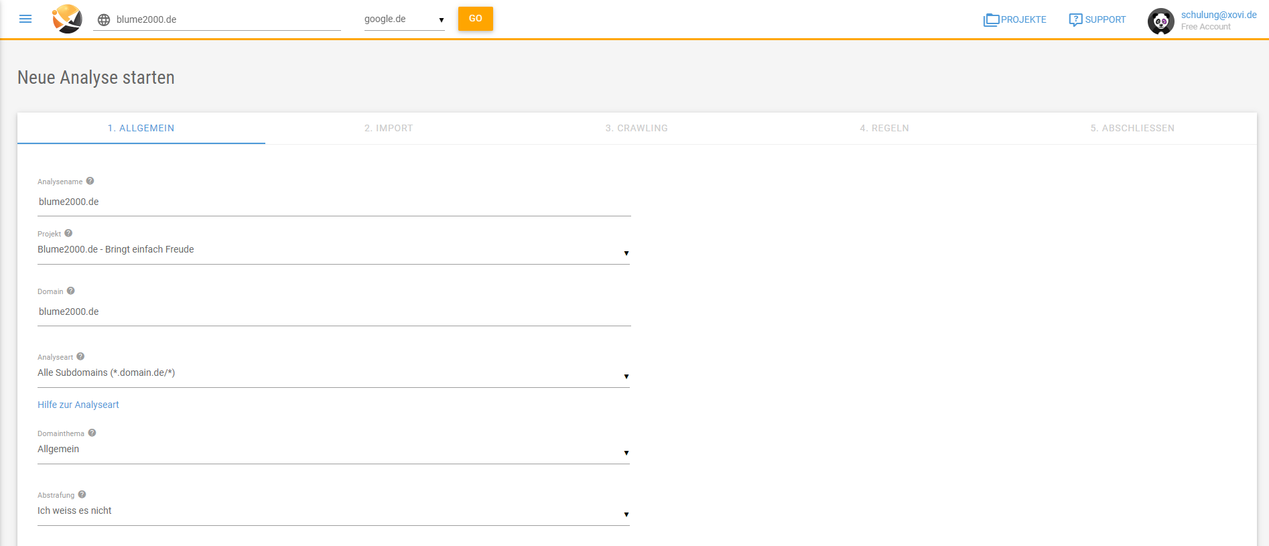
Task: Click the globe icon beside domain search
Action: click(104, 20)
